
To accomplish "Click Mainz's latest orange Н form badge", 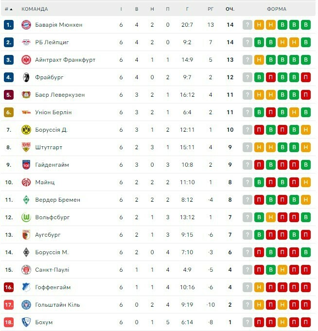I will click(306, 182).
